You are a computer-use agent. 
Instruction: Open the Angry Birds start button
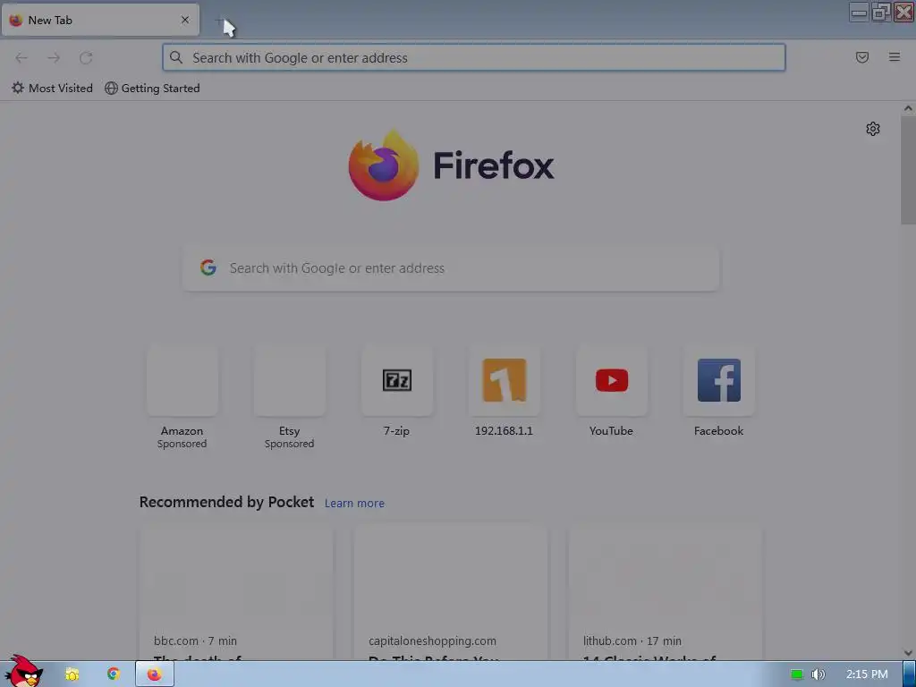coord(23,672)
